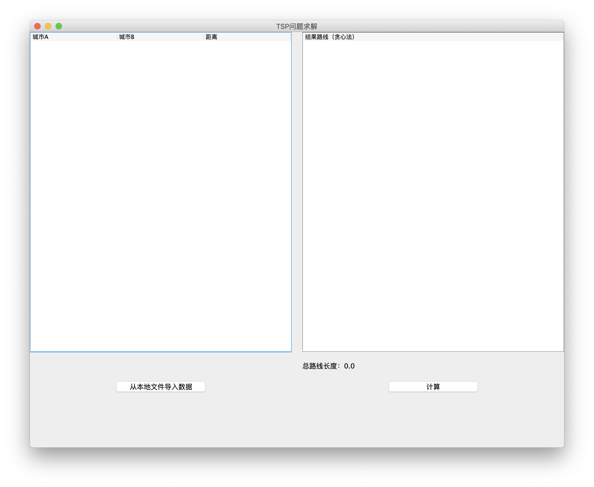Click the 计算 button
This screenshot has width=594, height=487.
433,387
